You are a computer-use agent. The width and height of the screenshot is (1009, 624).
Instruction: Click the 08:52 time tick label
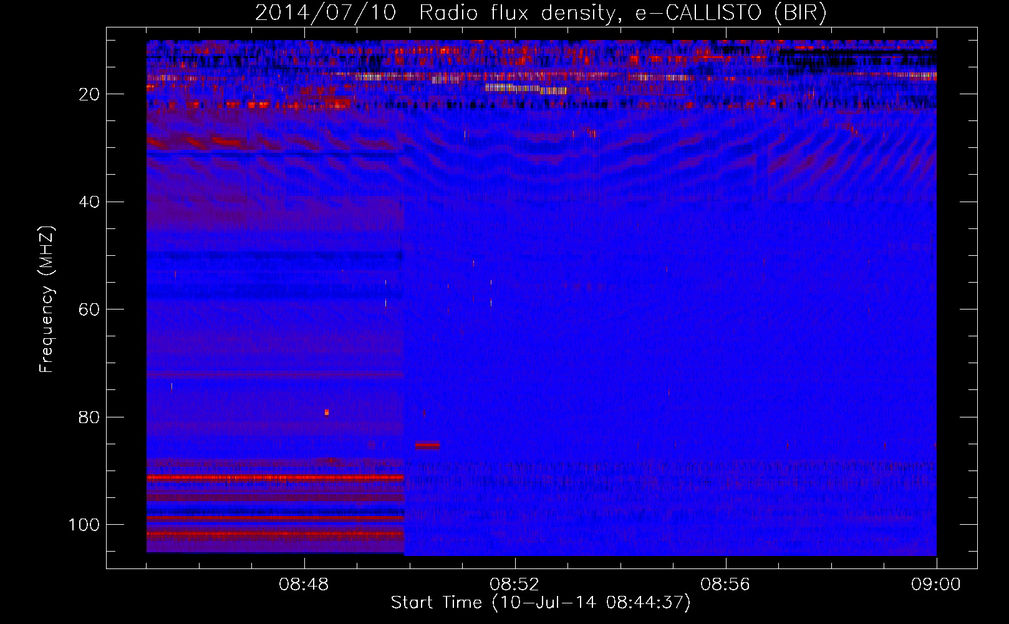tap(514, 585)
